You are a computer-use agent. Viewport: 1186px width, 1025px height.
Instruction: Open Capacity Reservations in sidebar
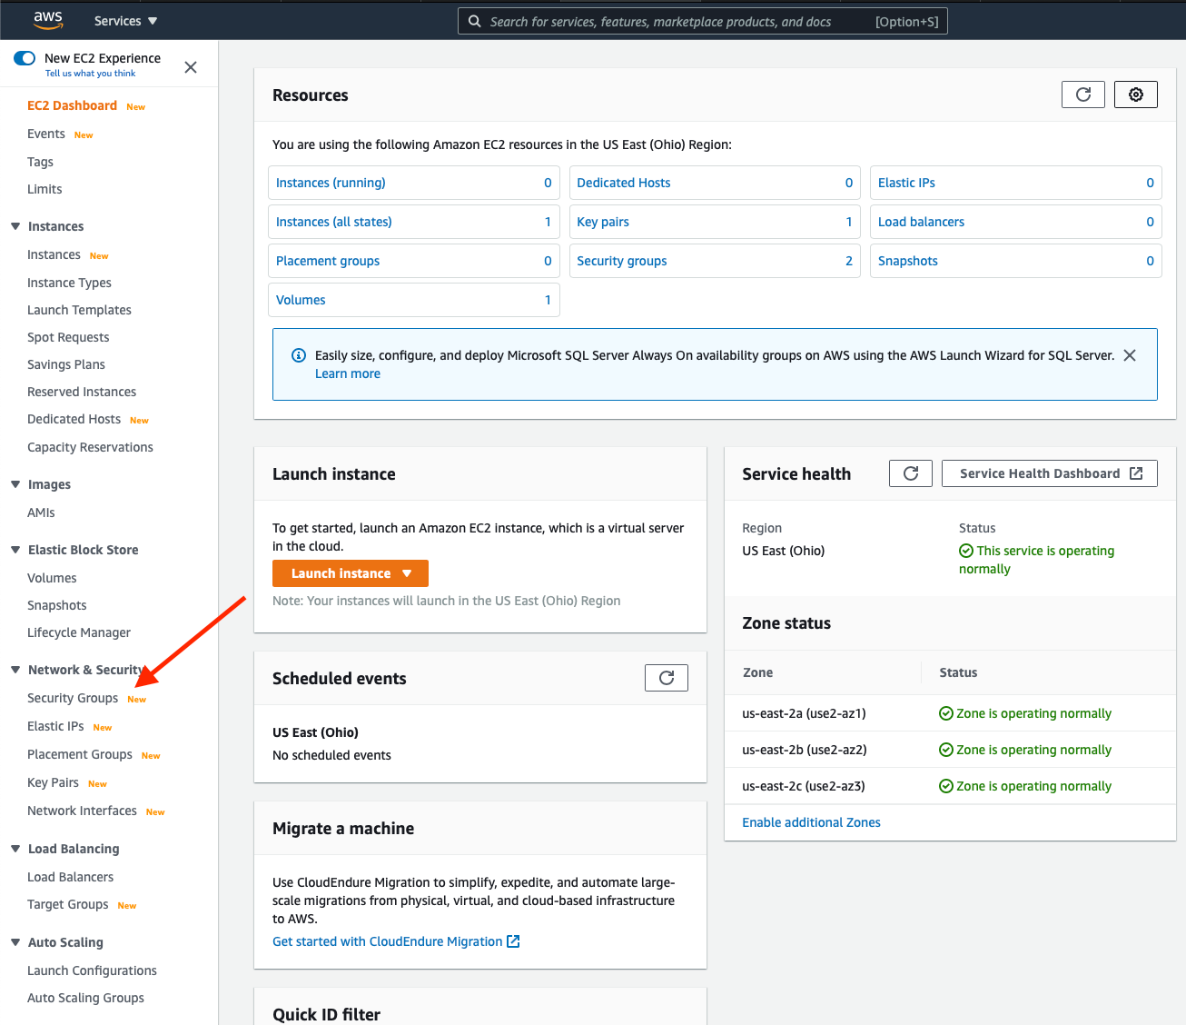pos(90,447)
